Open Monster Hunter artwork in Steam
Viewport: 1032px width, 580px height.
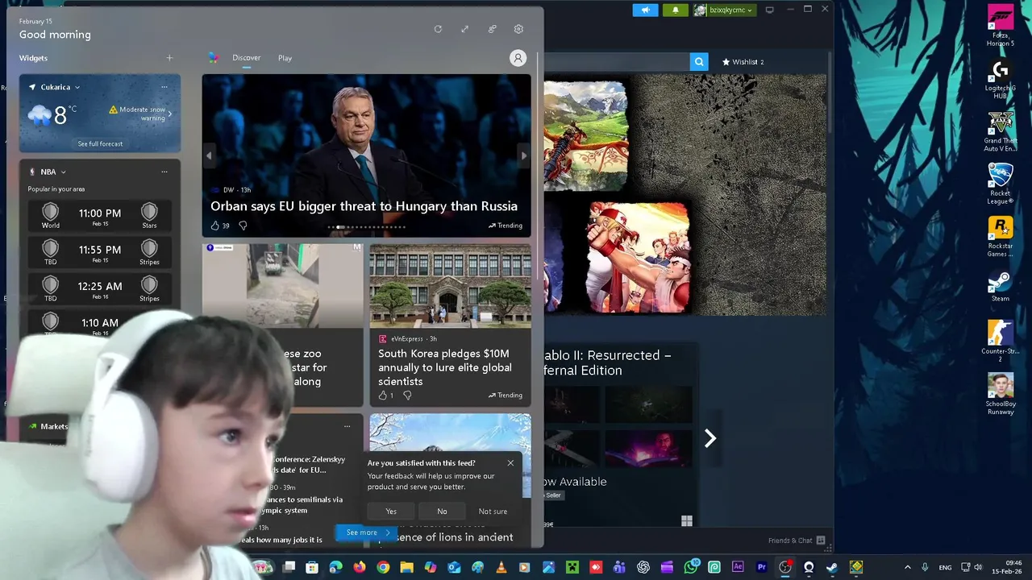[585, 136]
